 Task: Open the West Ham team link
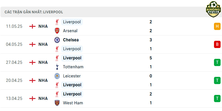(73, 103)
